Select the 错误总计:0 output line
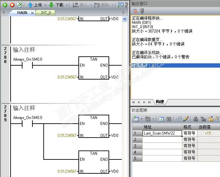The height and width of the screenshot is (177, 220). [176, 66]
